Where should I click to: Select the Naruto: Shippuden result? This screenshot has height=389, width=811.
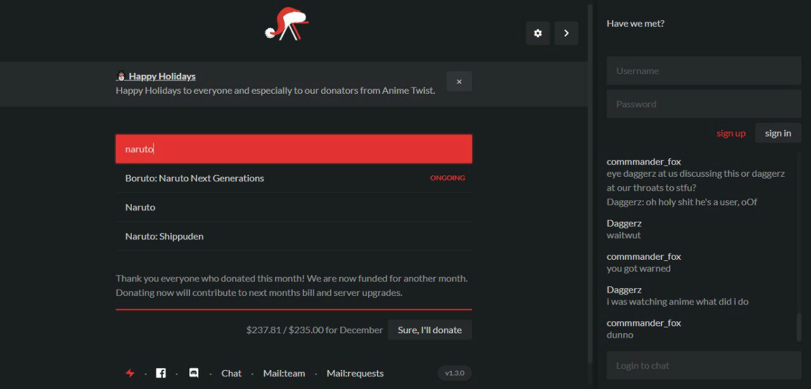(x=294, y=236)
